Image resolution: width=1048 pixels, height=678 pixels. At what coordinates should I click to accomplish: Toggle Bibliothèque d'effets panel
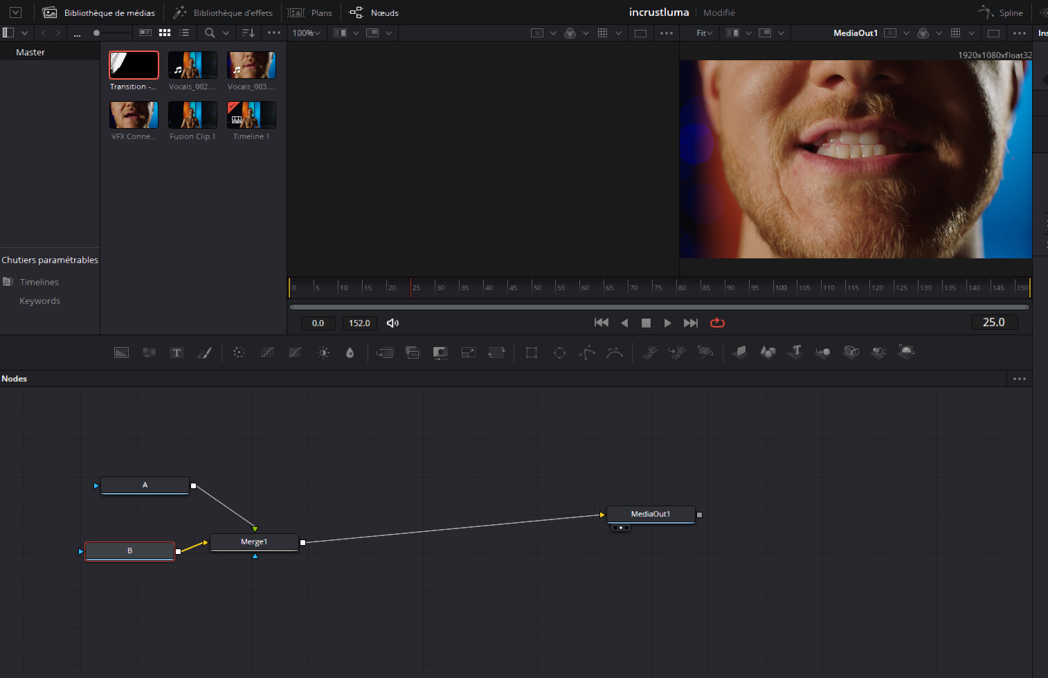(x=223, y=12)
